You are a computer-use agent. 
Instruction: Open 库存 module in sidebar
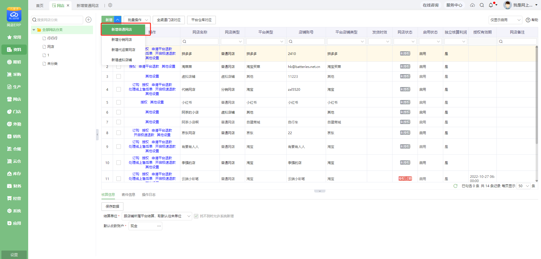coord(14,174)
